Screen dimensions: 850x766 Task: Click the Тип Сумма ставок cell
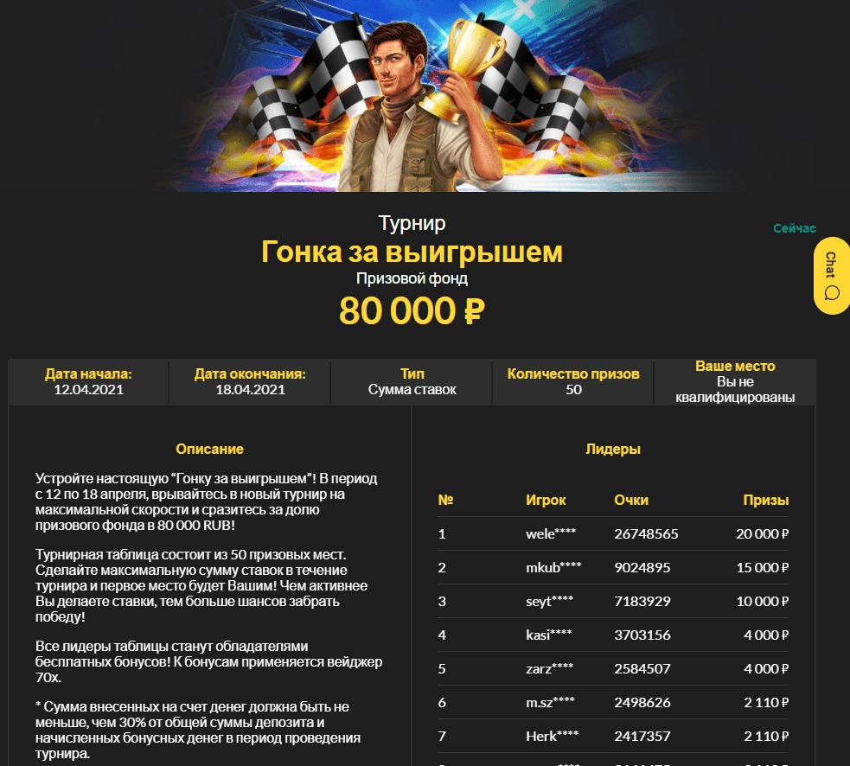coord(412,381)
